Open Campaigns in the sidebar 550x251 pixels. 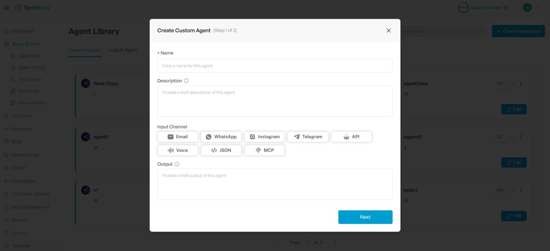(19, 181)
